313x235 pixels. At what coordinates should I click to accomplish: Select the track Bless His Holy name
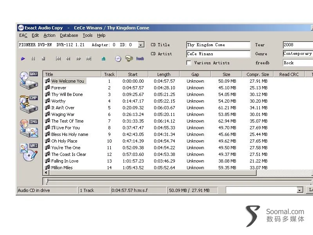tap(70, 134)
